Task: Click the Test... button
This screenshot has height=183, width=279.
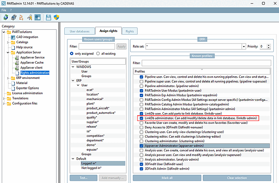Action: [83, 178]
